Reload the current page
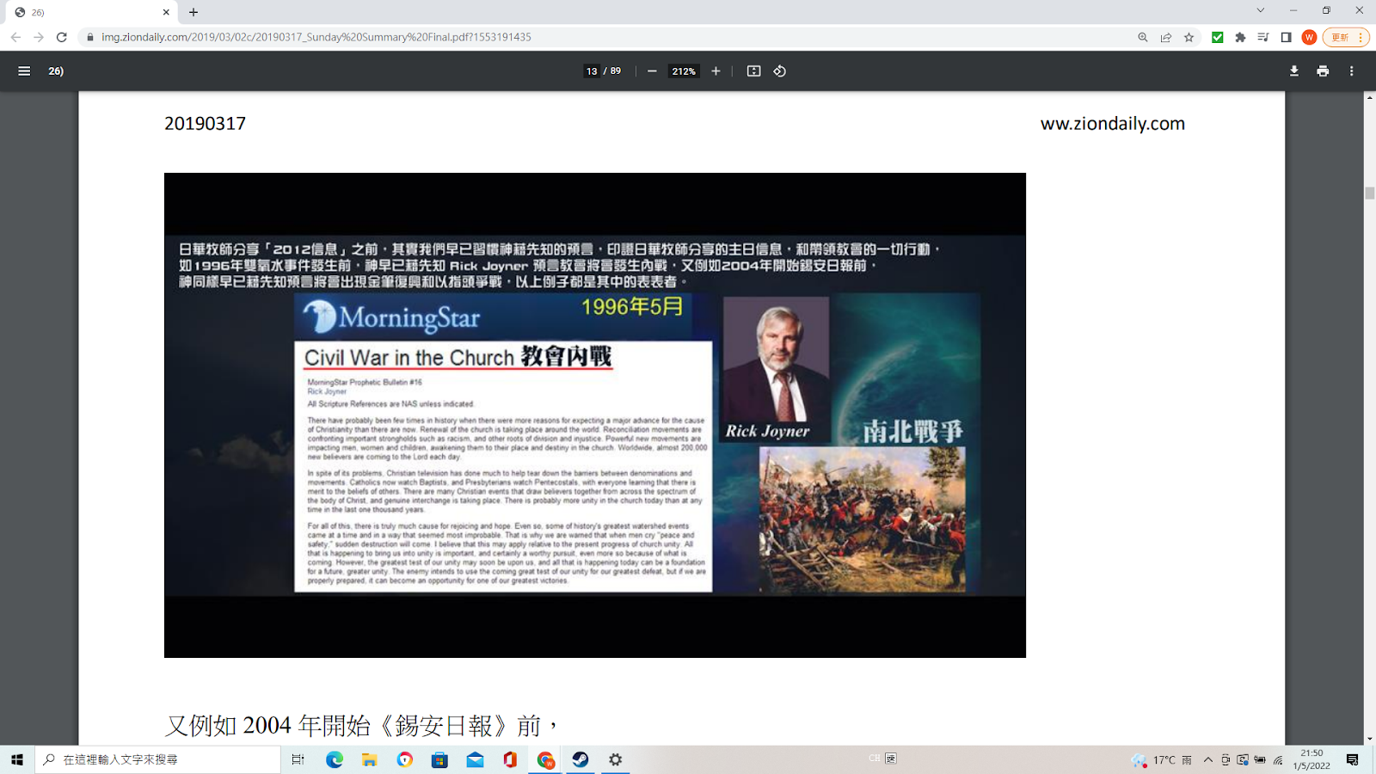The height and width of the screenshot is (774, 1376). coord(62,37)
